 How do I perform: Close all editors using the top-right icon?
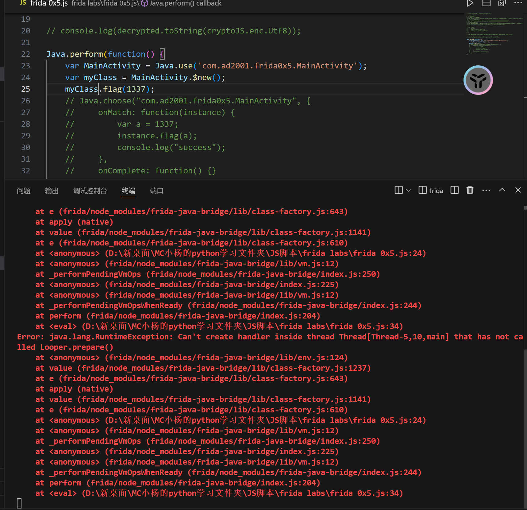[x=502, y=3]
